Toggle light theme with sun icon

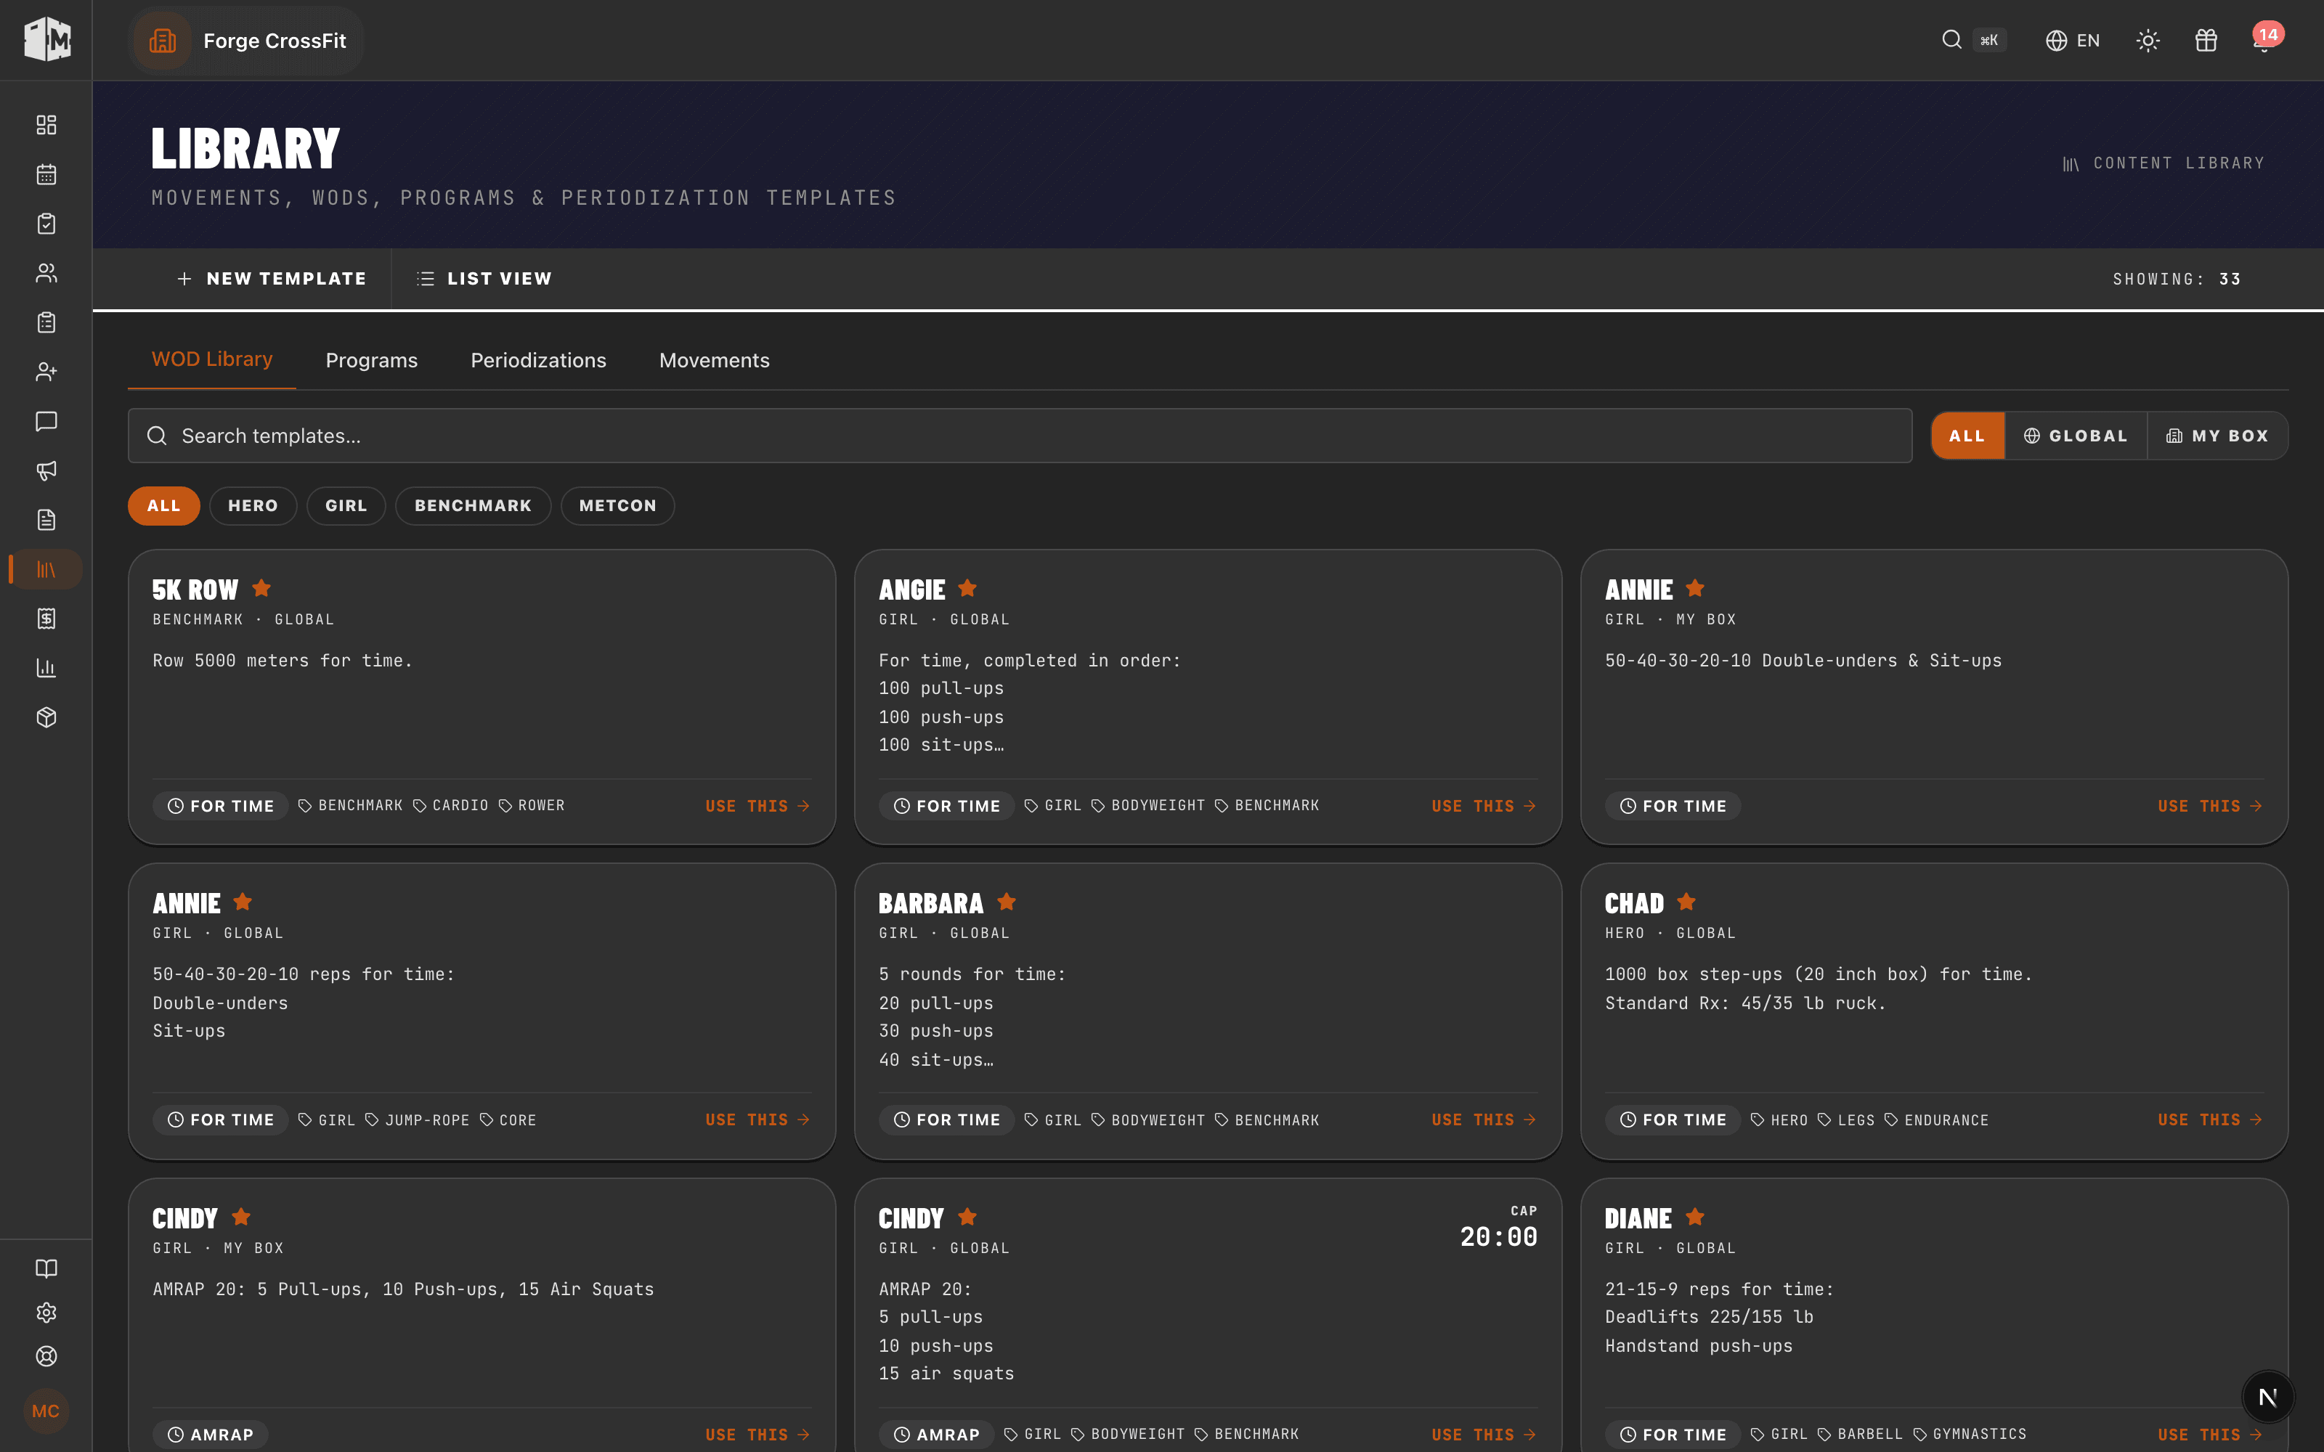2148,41
